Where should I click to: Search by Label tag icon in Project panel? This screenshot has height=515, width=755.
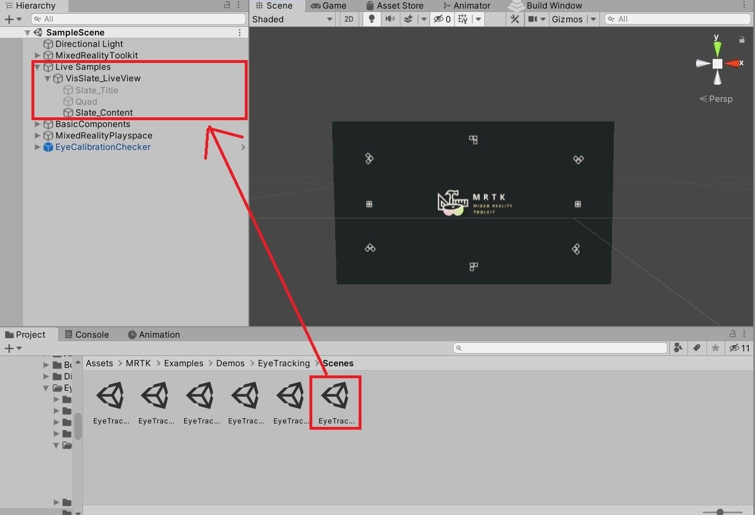697,348
